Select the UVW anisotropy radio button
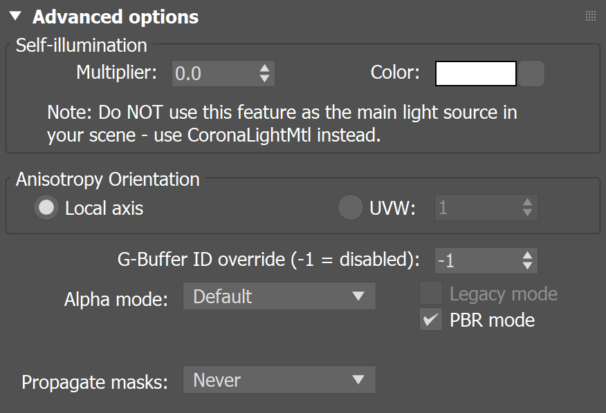Screen dimensions: 606x413 click(x=350, y=208)
